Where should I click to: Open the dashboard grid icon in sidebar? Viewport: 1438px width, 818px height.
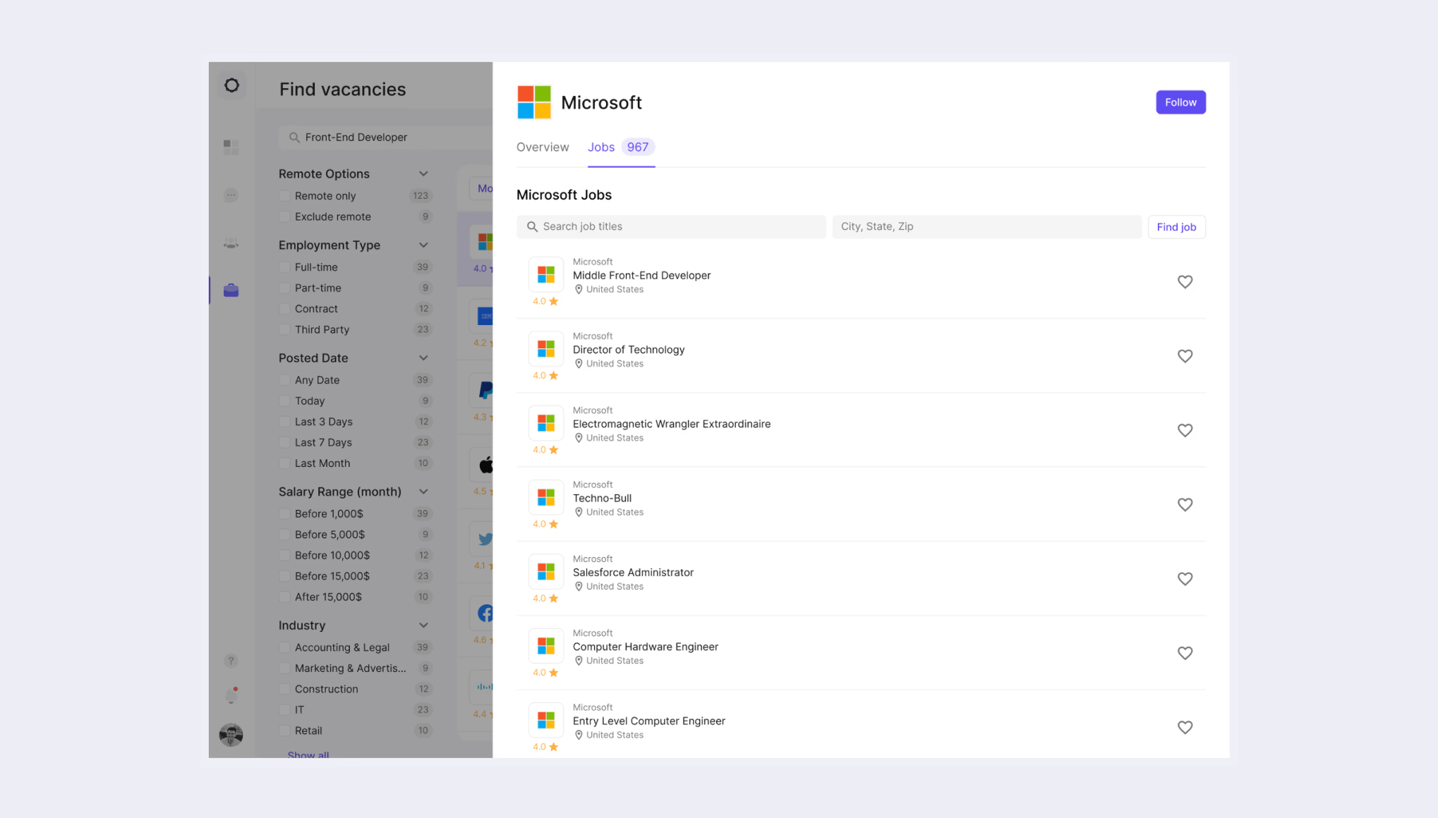pyautogui.click(x=231, y=147)
